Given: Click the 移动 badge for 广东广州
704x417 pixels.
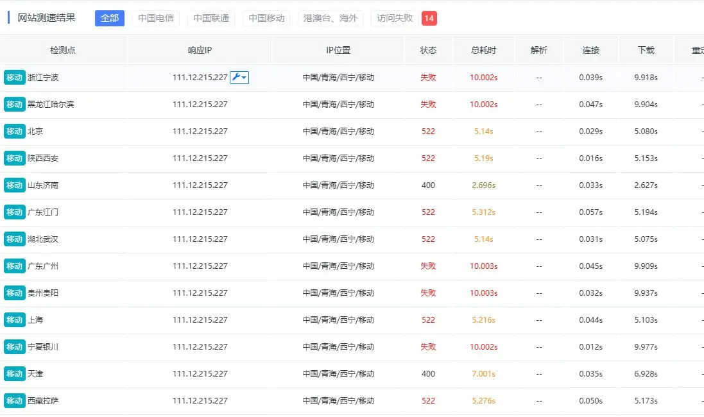Looking at the screenshot, I should tap(14, 266).
